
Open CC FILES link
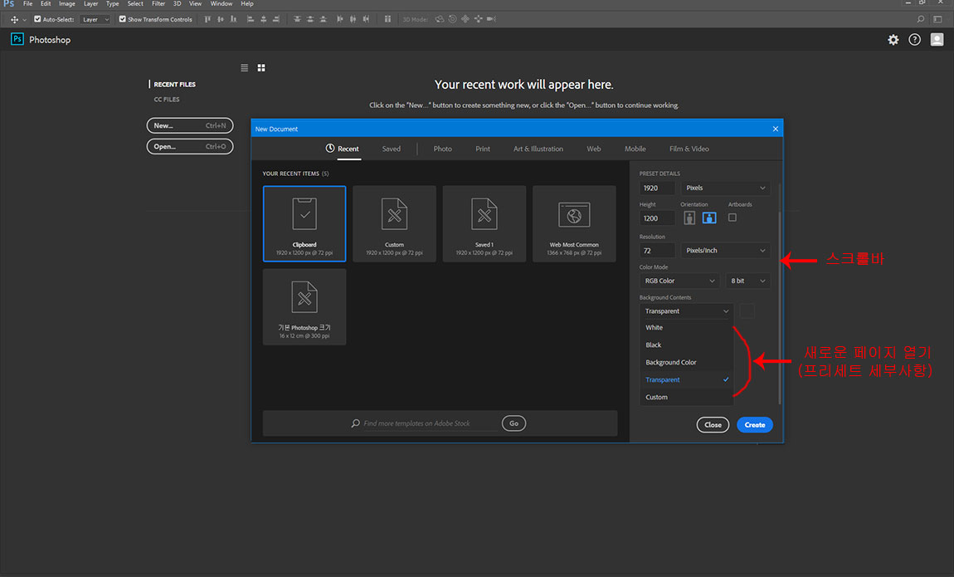tap(167, 99)
